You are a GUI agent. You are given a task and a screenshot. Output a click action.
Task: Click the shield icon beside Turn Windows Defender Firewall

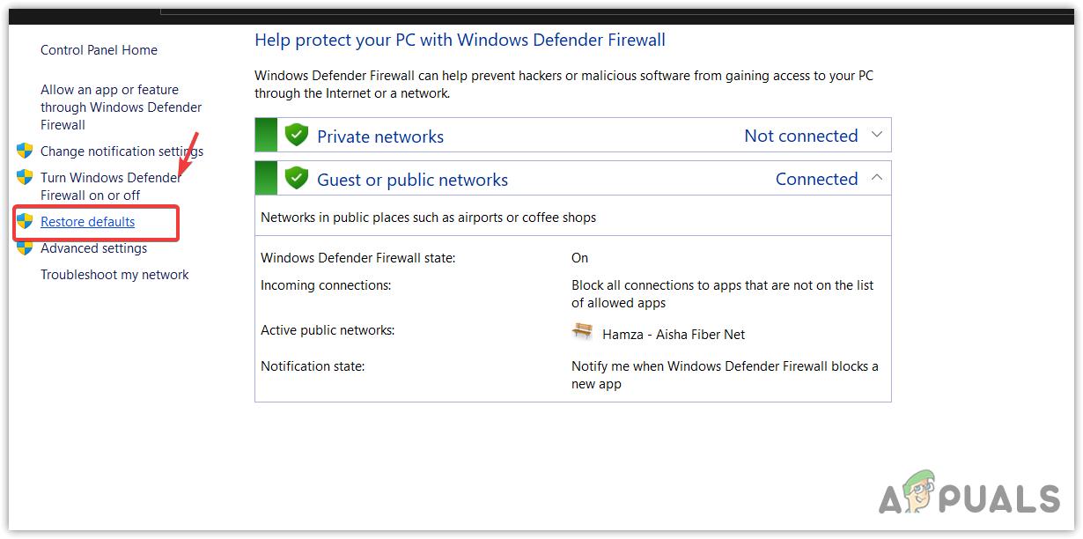(x=25, y=177)
